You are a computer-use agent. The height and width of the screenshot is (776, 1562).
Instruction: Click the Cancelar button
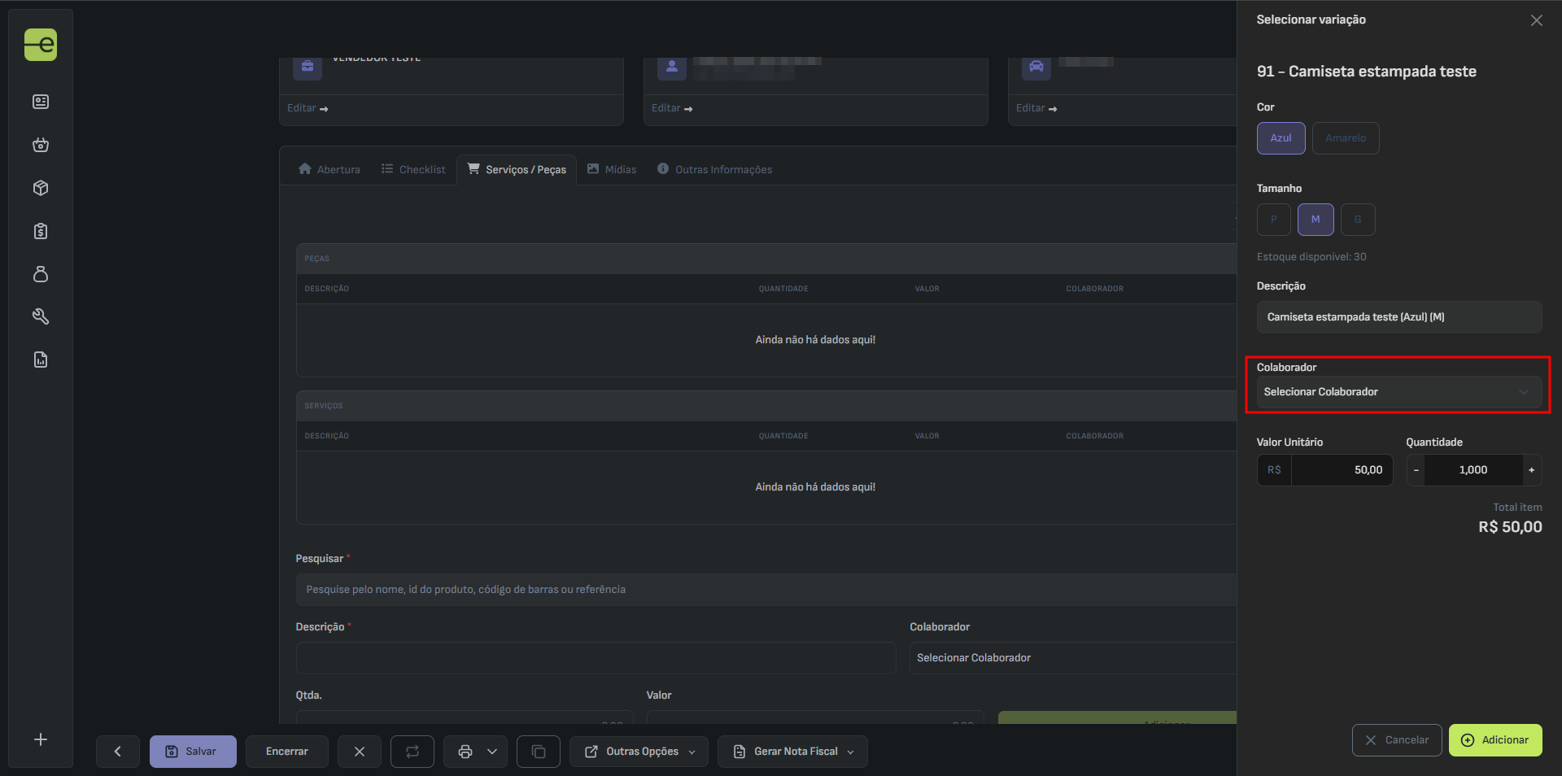[x=1396, y=740]
